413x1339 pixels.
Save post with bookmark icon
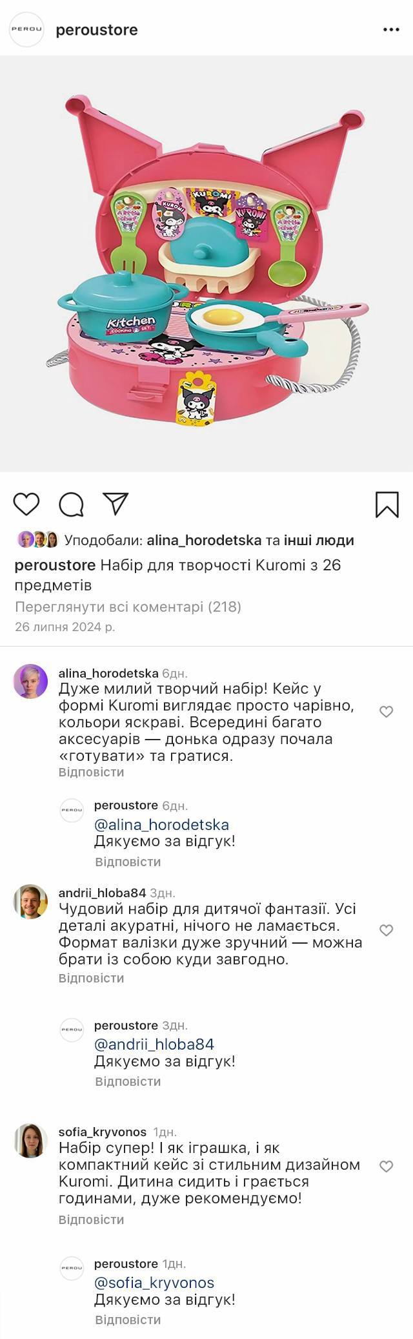click(387, 504)
